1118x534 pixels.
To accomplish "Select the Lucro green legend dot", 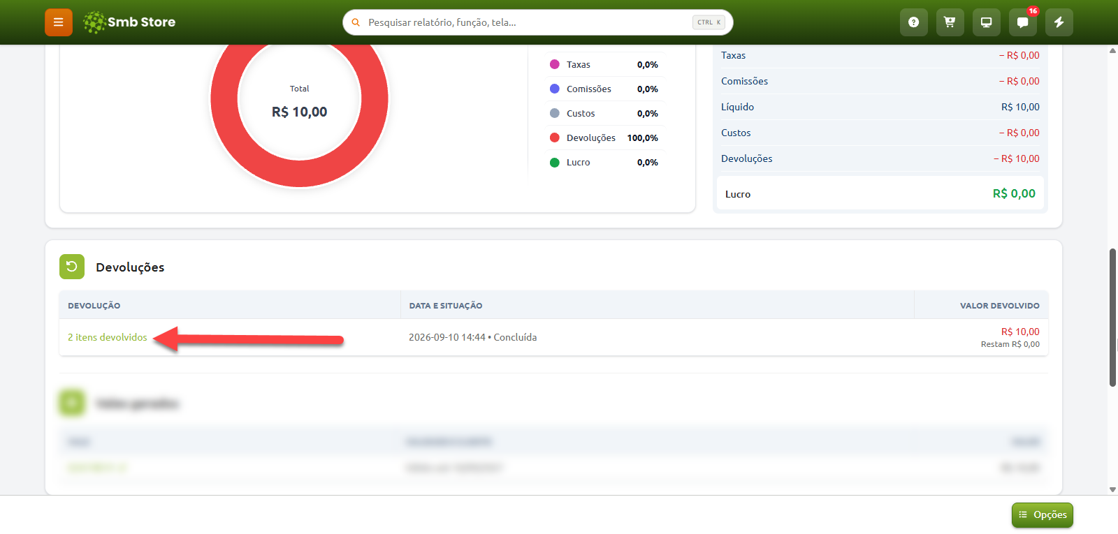I will [555, 162].
